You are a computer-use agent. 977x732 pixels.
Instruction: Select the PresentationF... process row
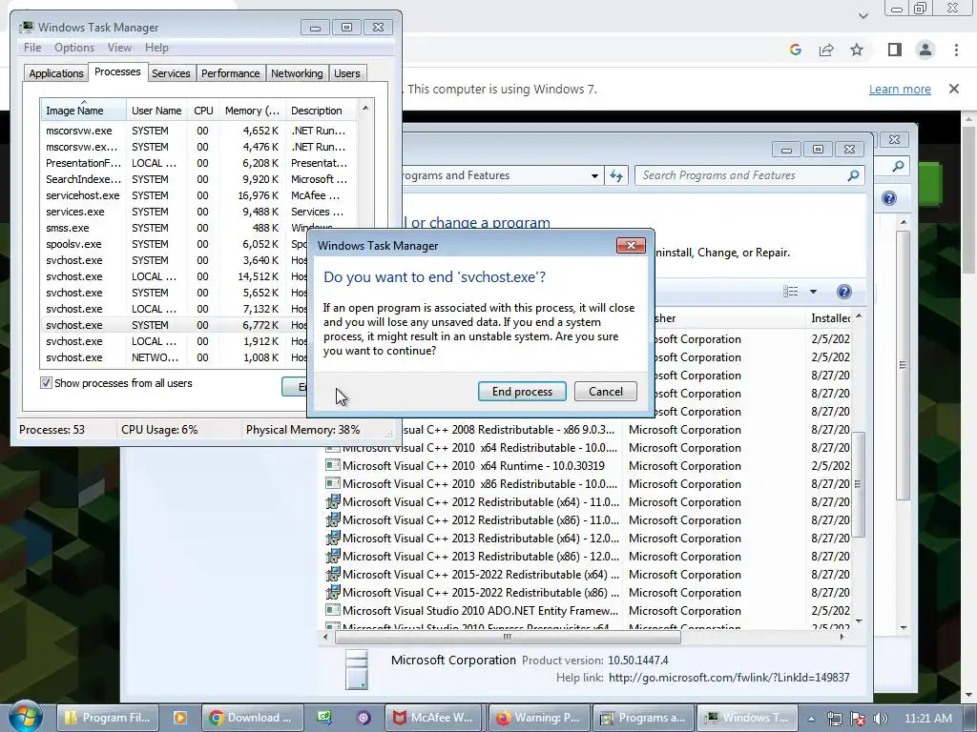pos(199,163)
